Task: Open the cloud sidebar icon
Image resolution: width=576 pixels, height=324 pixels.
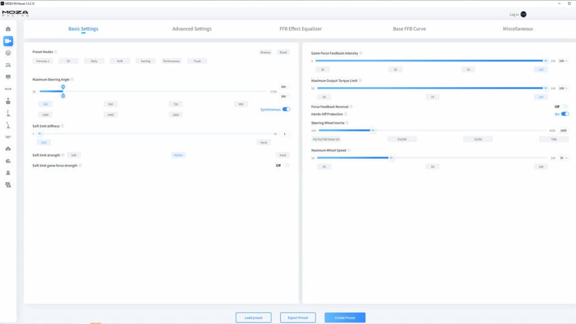Action: [x=8, y=148]
